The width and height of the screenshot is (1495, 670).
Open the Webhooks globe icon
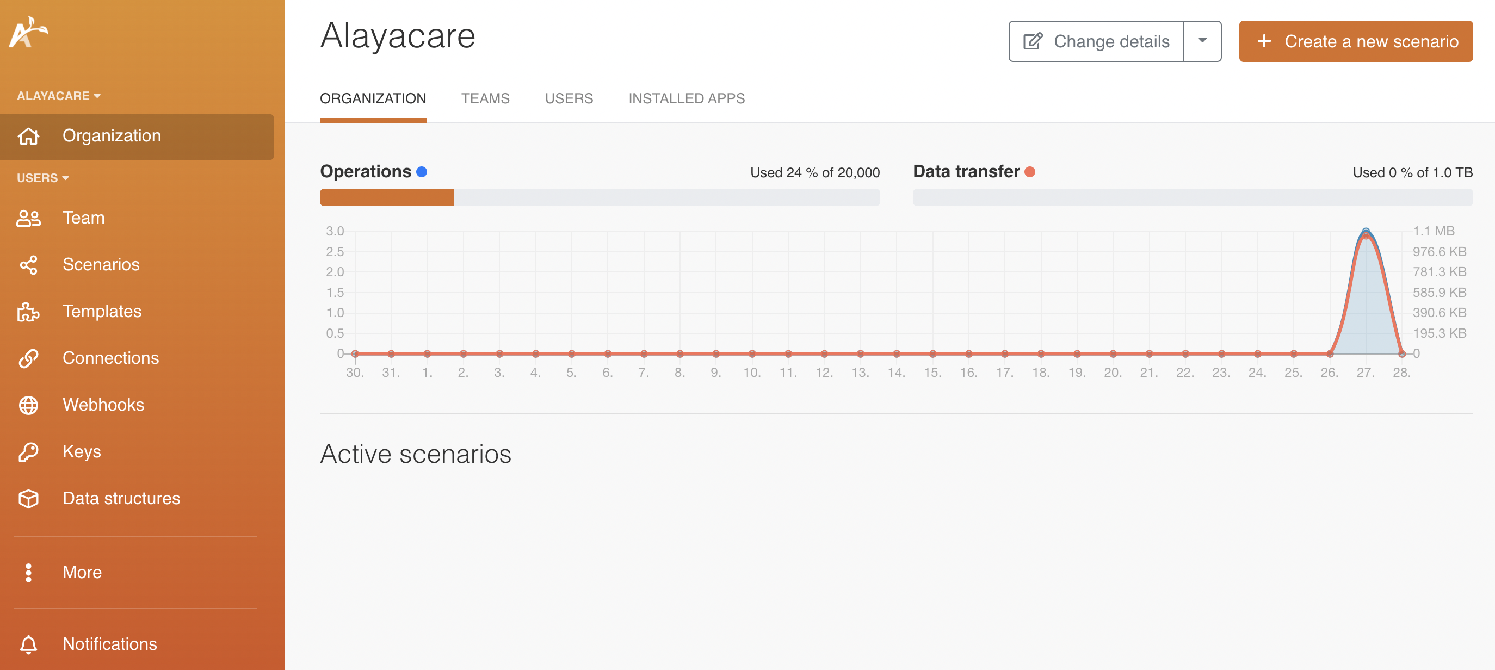(x=28, y=405)
